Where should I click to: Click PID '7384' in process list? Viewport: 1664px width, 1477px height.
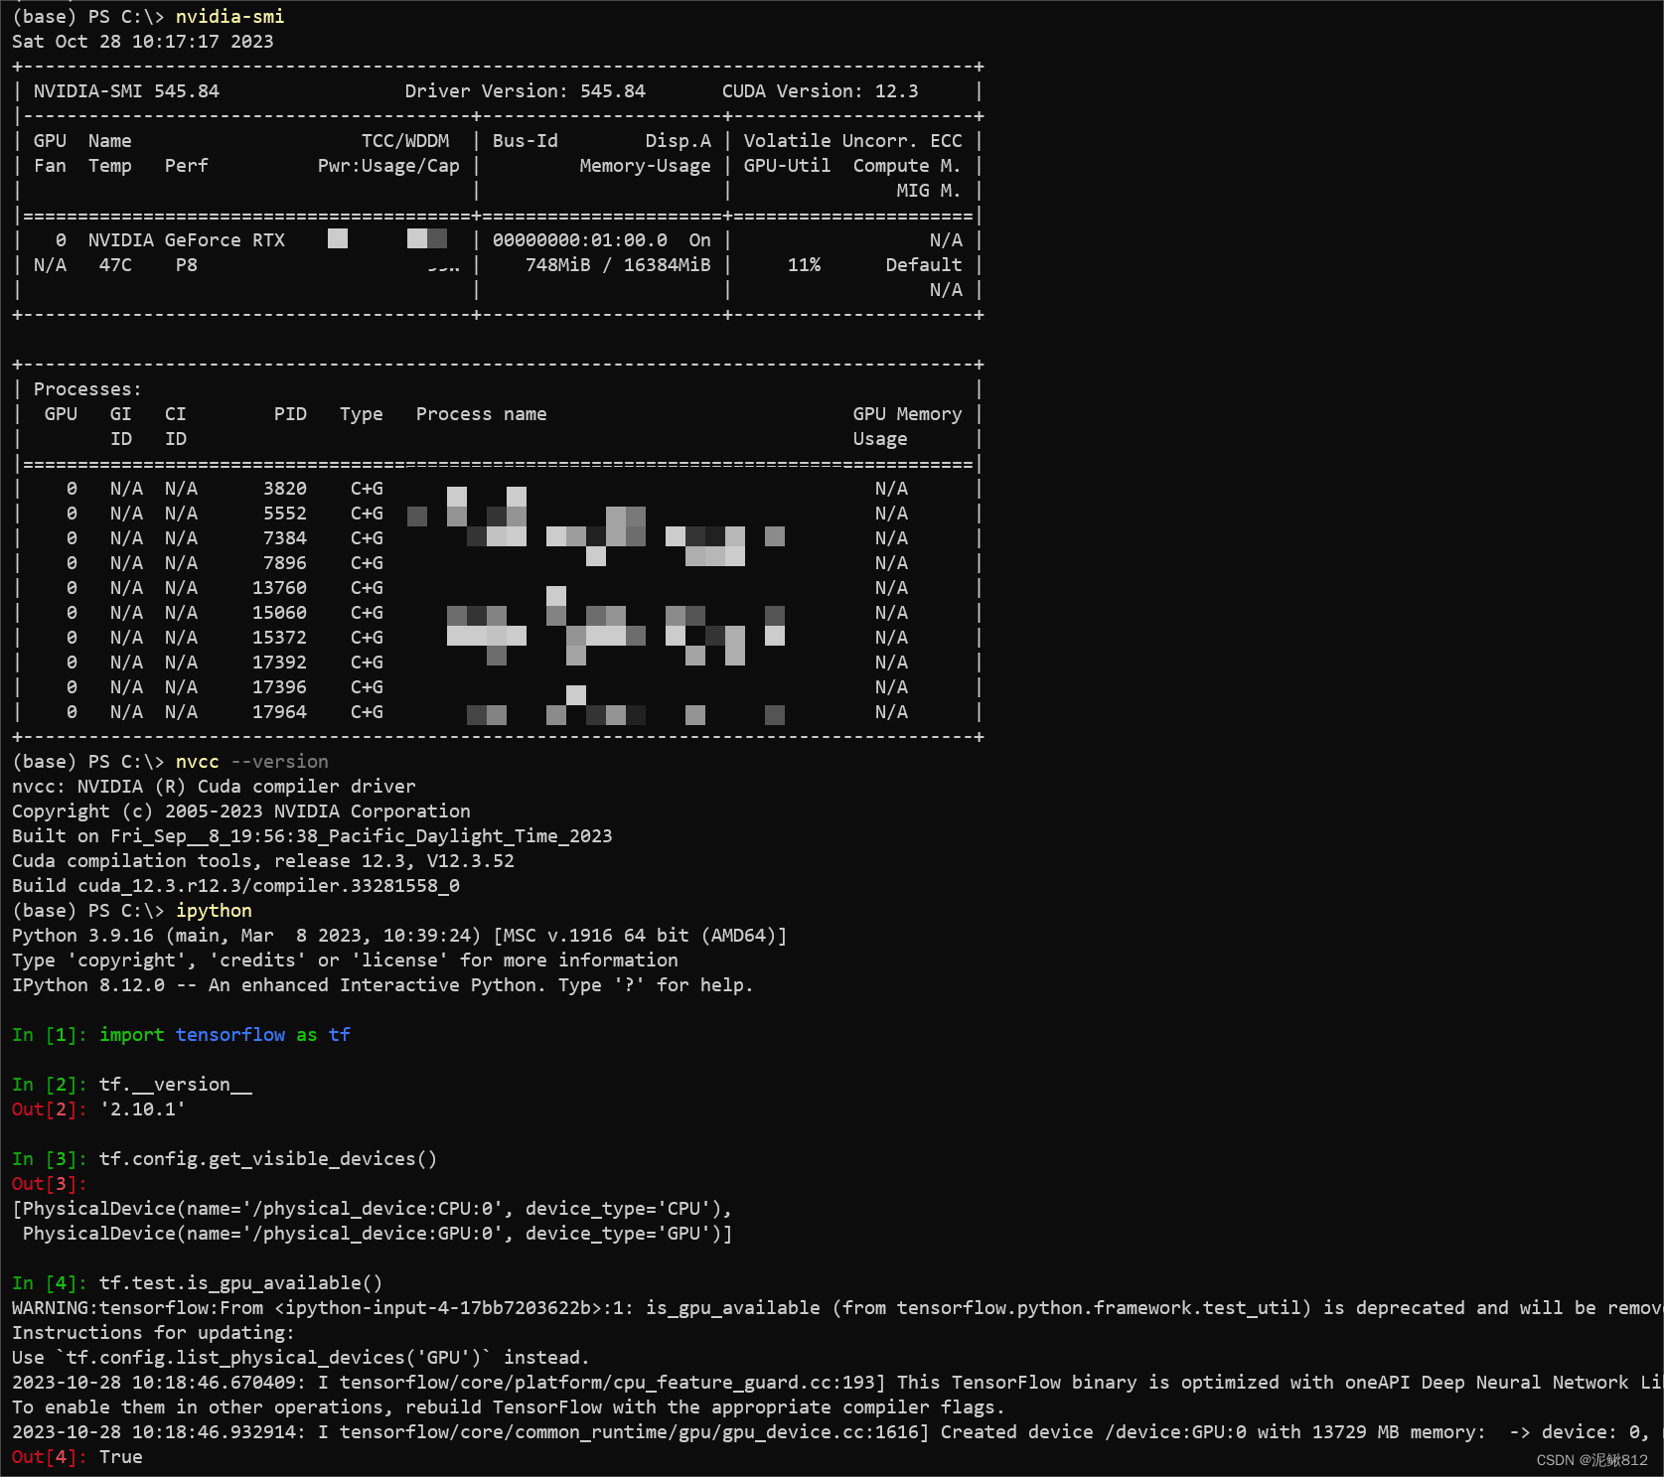(284, 538)
